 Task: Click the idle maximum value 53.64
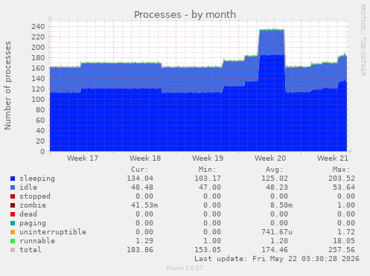tap(344, 187)
